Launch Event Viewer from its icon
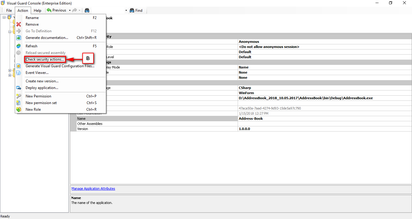The image size is (412, 219). click(19, 73)
